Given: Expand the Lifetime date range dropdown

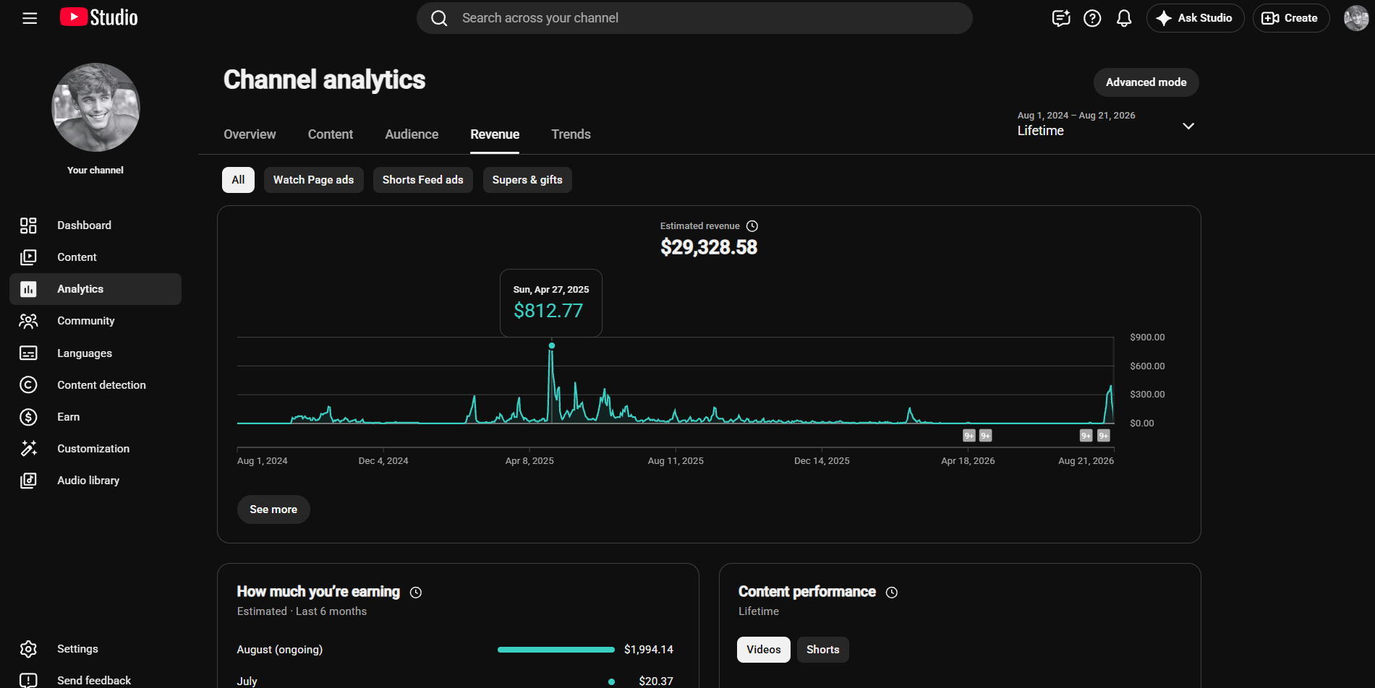Looking at the screenshot, I should click(x=1106, y=125).
